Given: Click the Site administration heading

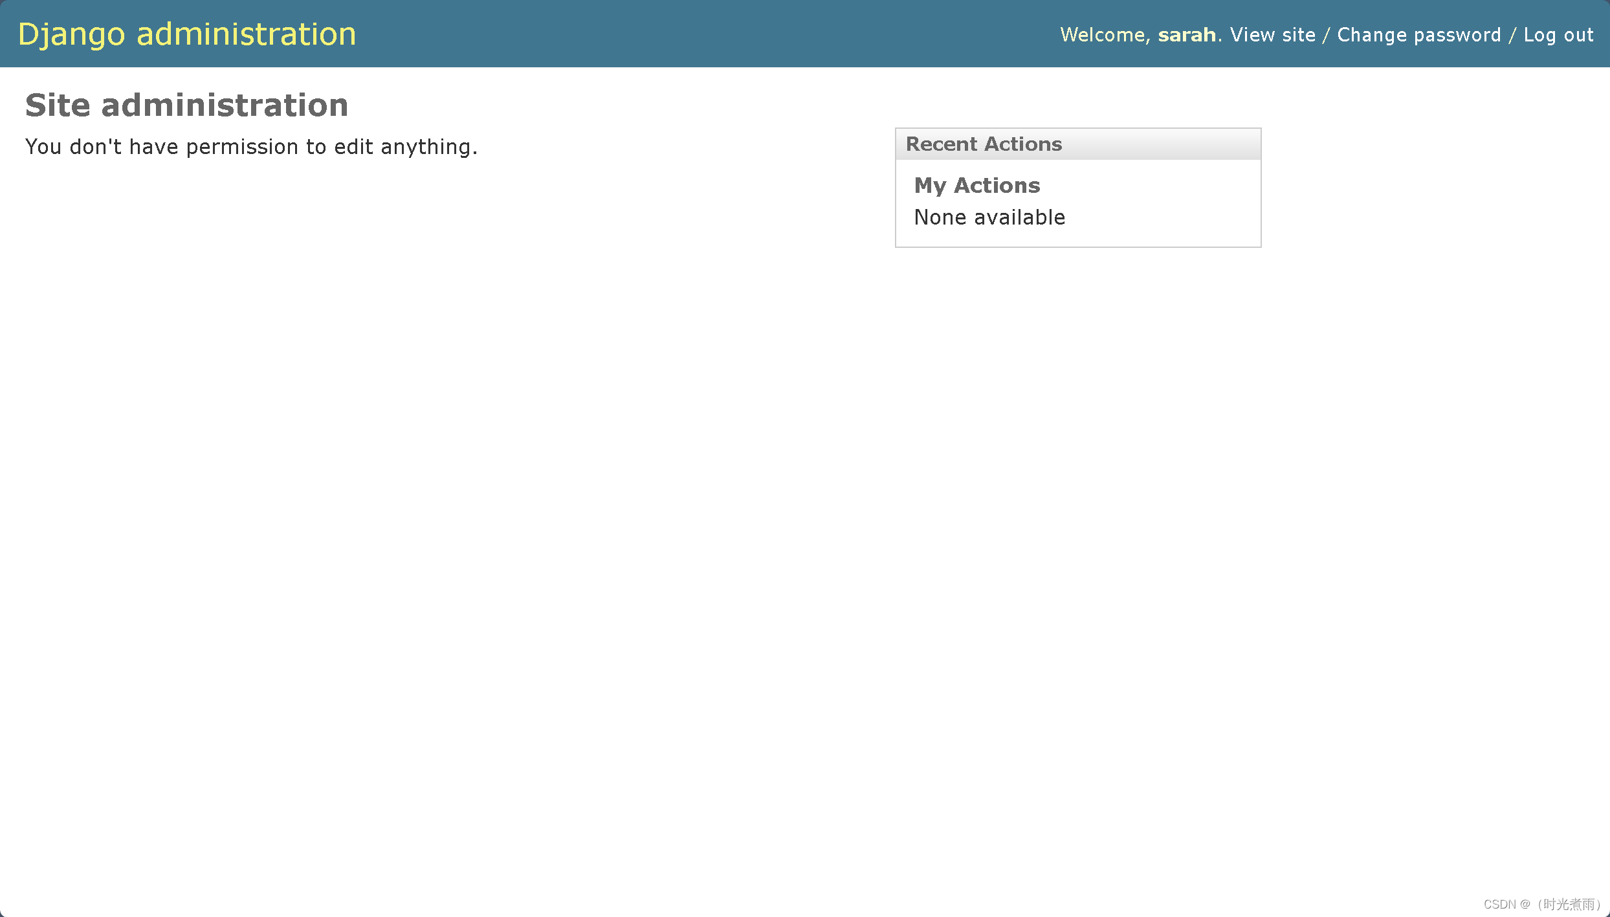Looking at the screenshot, I should pos(187,105).
